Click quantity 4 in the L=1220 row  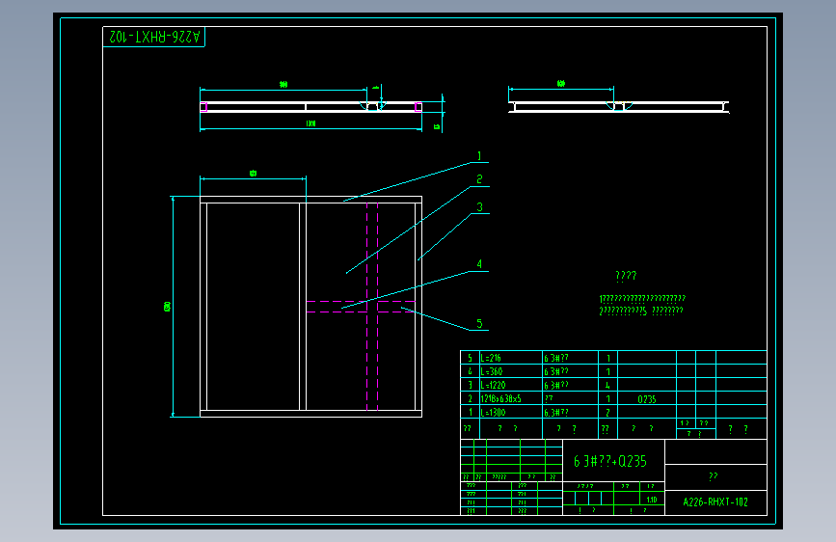click(607, 385)
